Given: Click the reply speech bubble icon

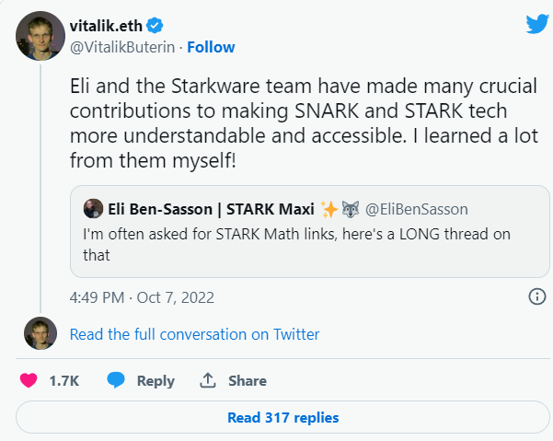Looking at the screenshot, I should (116, 380).
